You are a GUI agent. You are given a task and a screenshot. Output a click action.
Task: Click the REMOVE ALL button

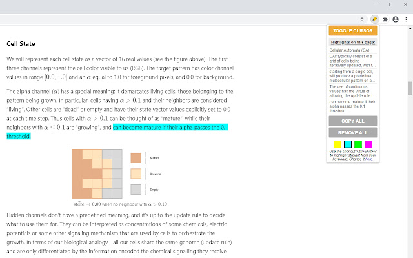coord(353,132)
